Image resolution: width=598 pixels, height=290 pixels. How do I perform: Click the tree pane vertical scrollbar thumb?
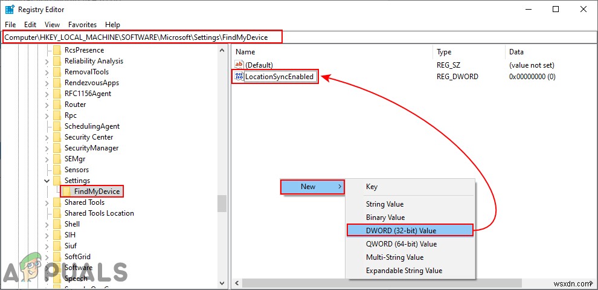tap(222, 203)
